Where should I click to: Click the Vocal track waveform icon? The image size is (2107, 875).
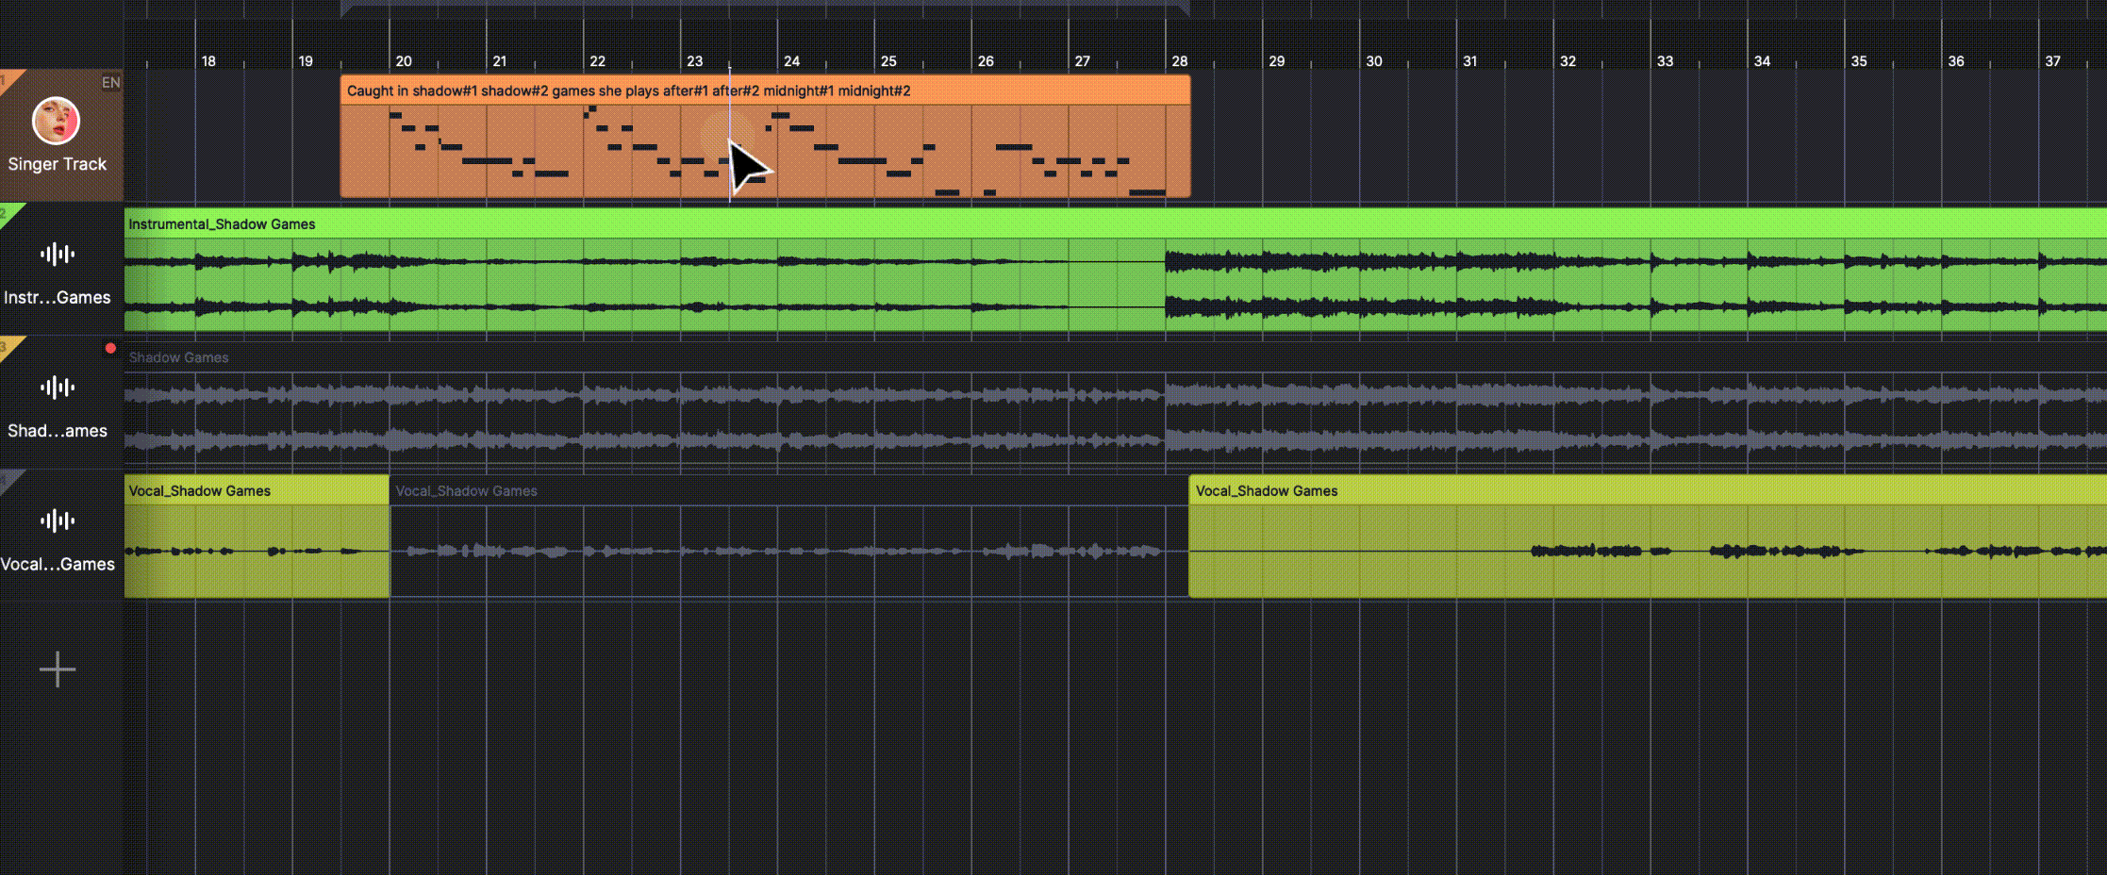pos(57,521)
